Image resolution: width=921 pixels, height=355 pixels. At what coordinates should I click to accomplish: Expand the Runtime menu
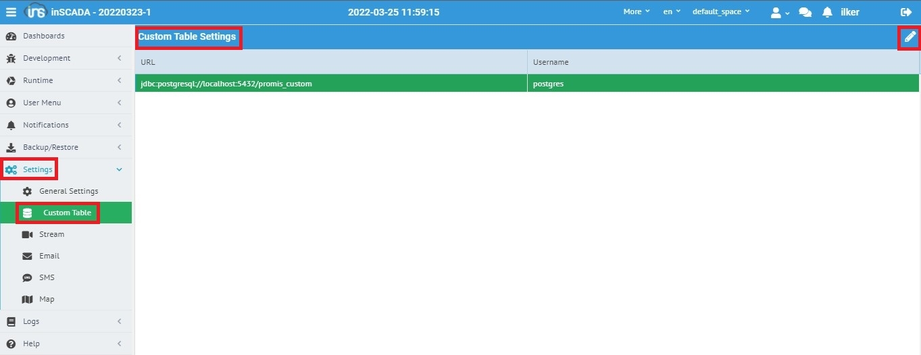(x=38, y=80)
